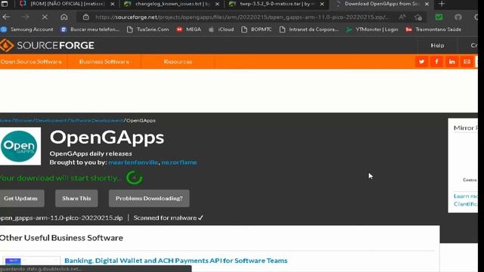The height and width of the screenshot is (272, 484).
Task: Click Development breadcrumb link
Action: point(51,120)
